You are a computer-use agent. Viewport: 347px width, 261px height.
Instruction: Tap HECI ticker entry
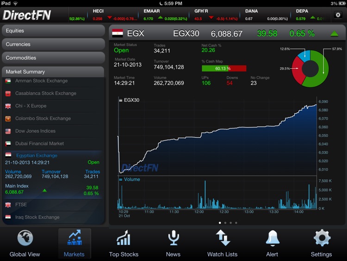pyautogui.click(x=113, y=15)
